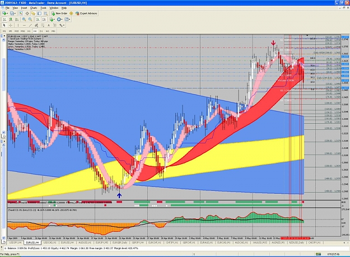Image resolution: width=350 pixels, height=257 pixels.
Task: Open the File menu
Action: [7, 8]
